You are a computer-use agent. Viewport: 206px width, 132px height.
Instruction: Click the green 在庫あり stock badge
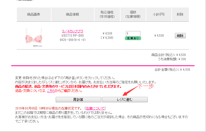tap(133, 38)
